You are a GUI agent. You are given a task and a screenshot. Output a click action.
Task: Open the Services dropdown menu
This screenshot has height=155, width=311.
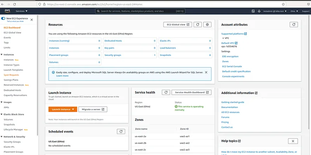(22, 11)
